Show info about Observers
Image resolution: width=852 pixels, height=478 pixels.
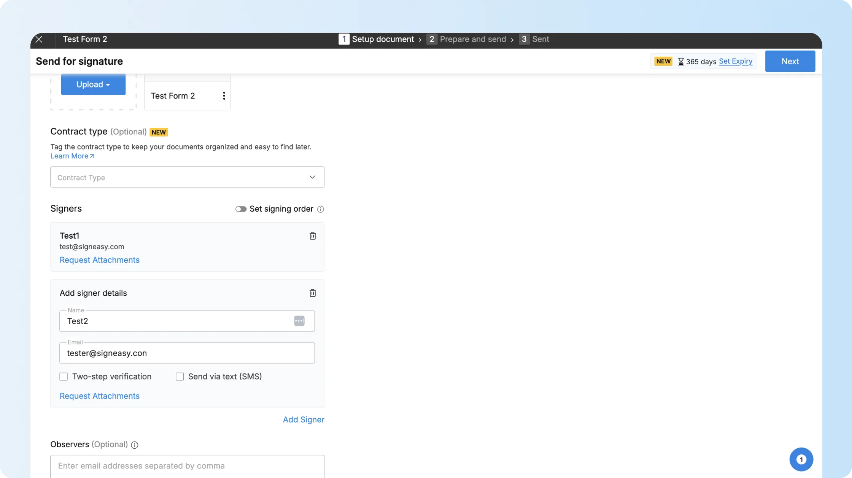[135, 445]
